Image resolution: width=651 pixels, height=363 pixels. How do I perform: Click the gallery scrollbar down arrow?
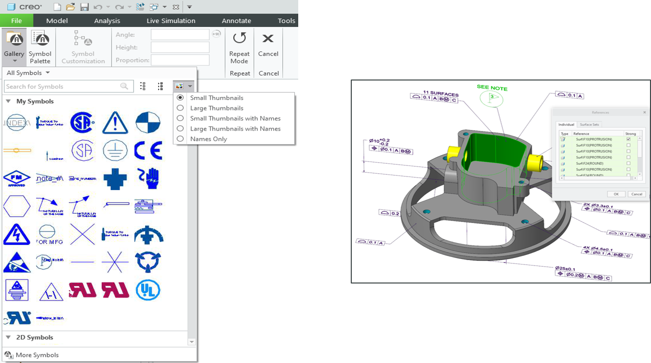click(x=192, y=342)
